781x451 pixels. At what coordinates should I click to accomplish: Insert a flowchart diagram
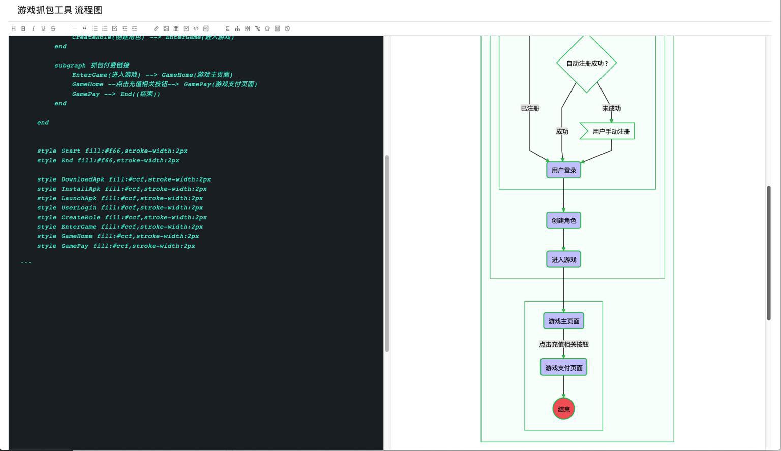click(237, 28)
